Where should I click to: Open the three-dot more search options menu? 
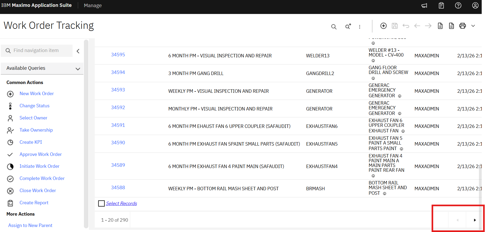pos(360,27)
